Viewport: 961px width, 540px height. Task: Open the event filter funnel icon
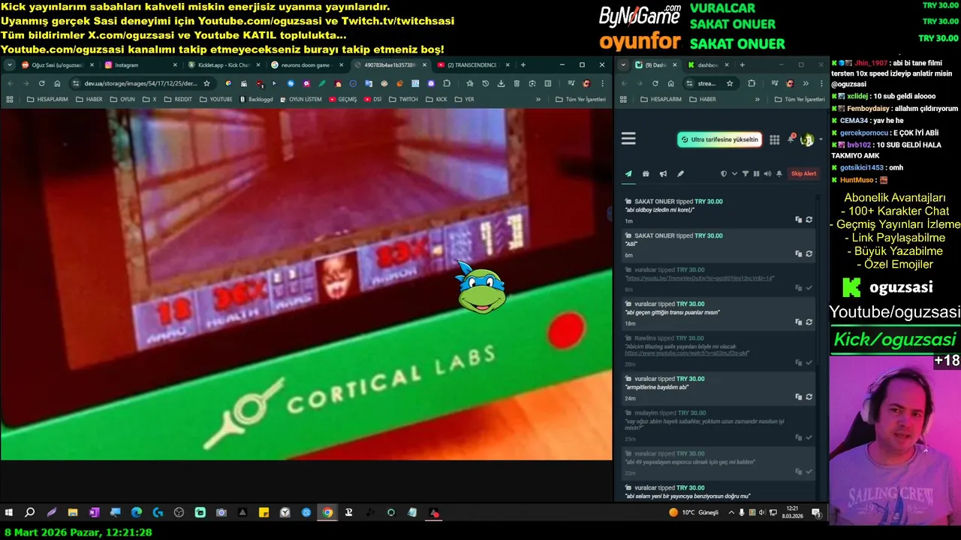tap(746, 173)
